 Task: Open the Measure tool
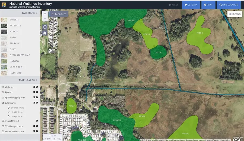[59, 14]
